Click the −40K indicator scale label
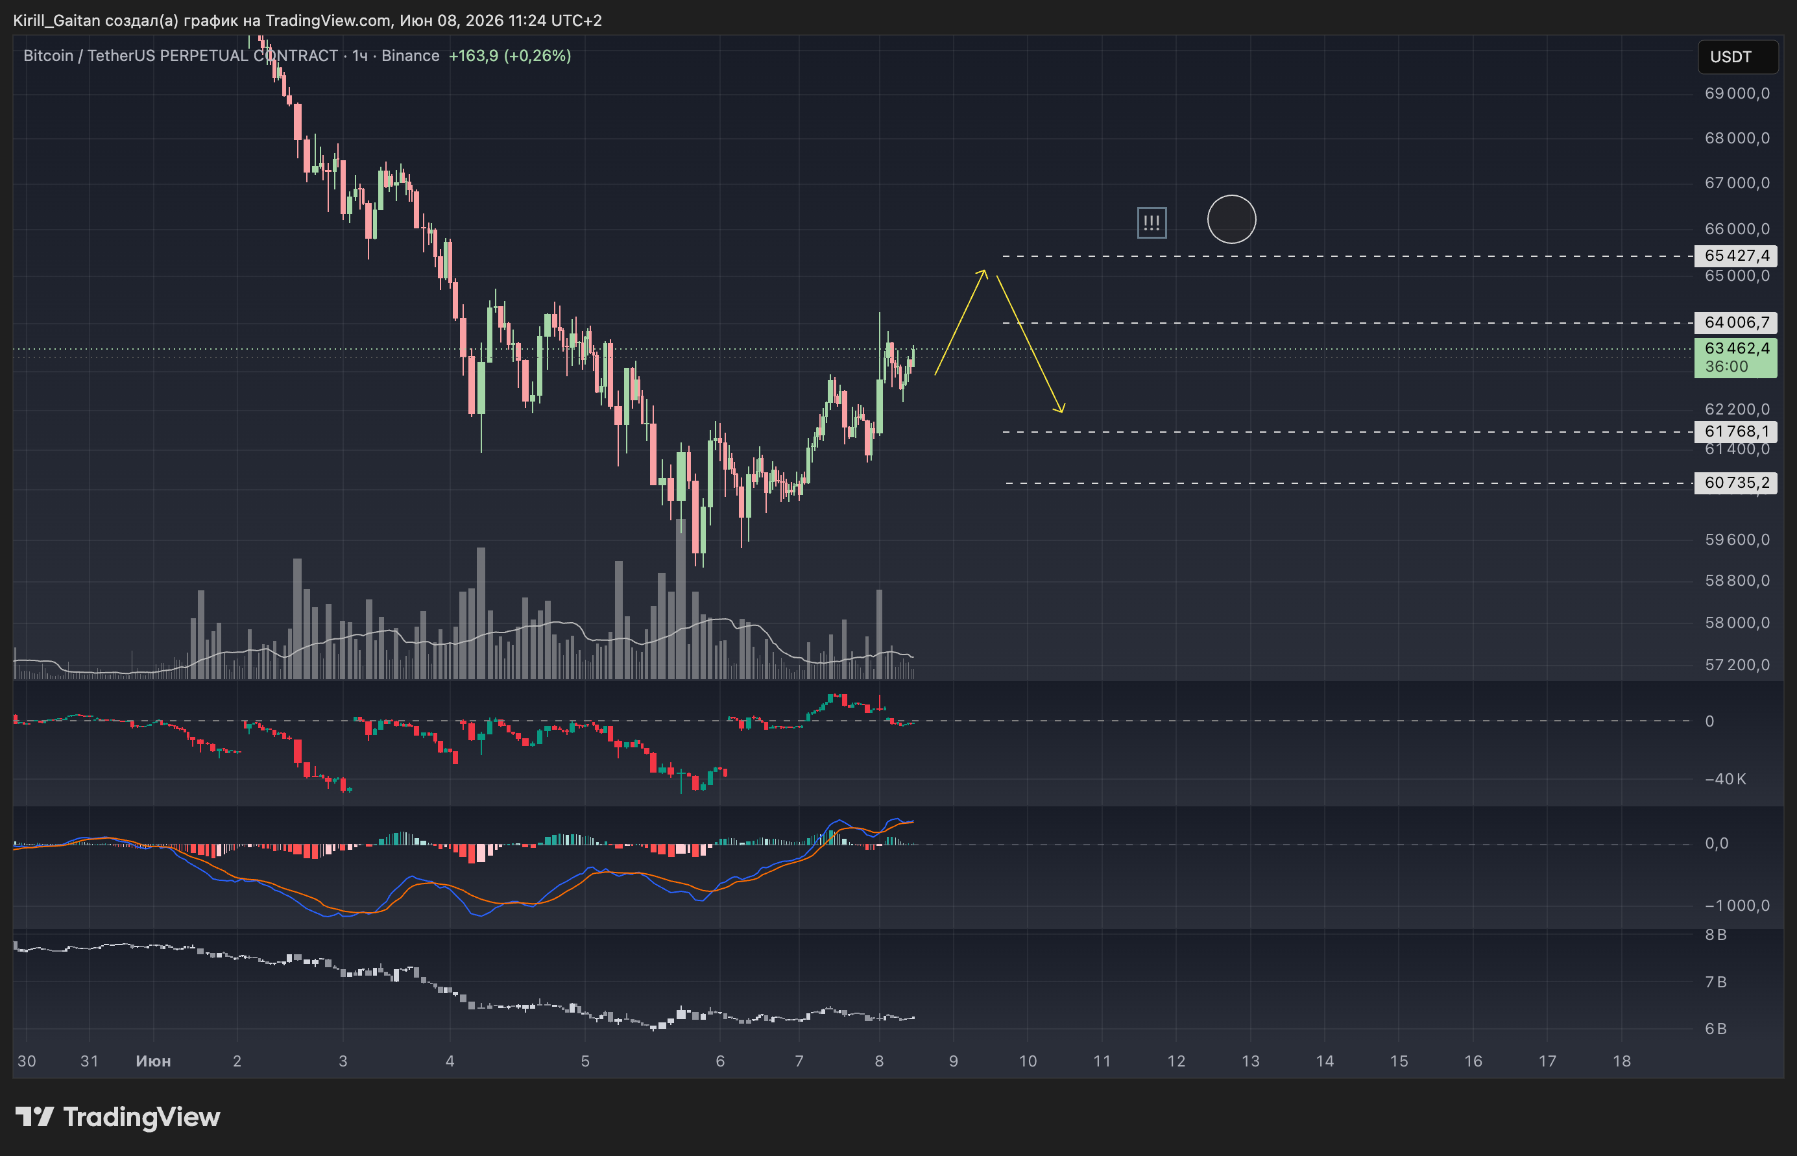1797x1156 pixels. 1725,779
